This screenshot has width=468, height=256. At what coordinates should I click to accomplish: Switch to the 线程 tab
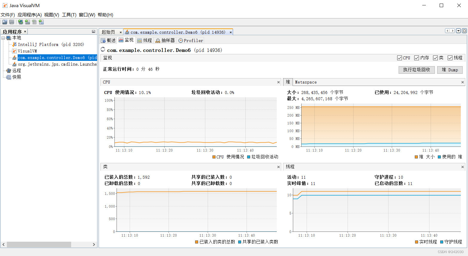(x=145, y=40)
